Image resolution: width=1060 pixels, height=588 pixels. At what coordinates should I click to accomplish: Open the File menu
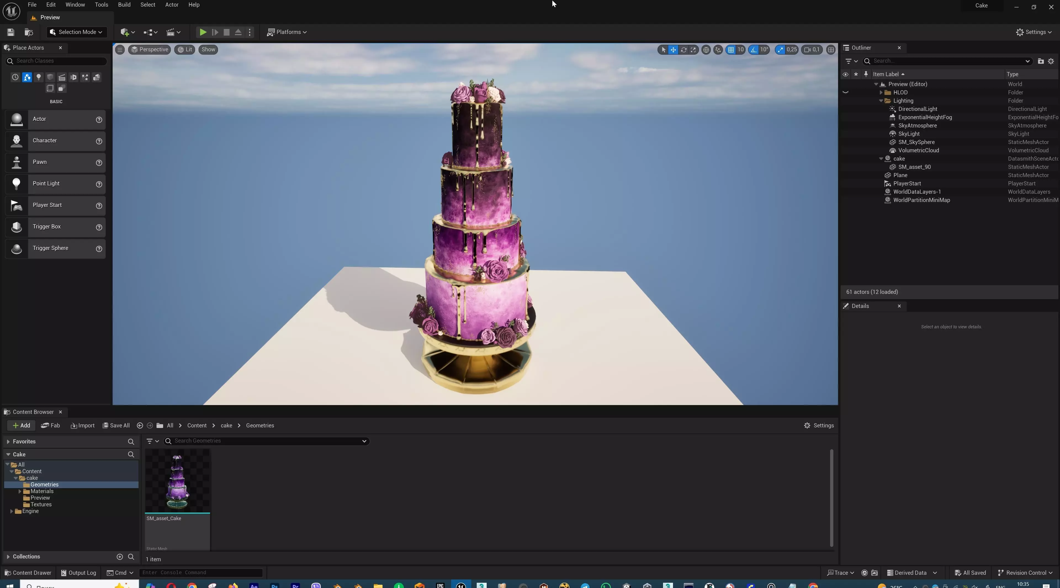pos(32,5)
